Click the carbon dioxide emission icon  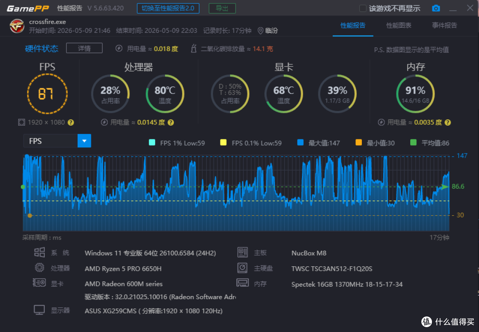tap(193, 48)
